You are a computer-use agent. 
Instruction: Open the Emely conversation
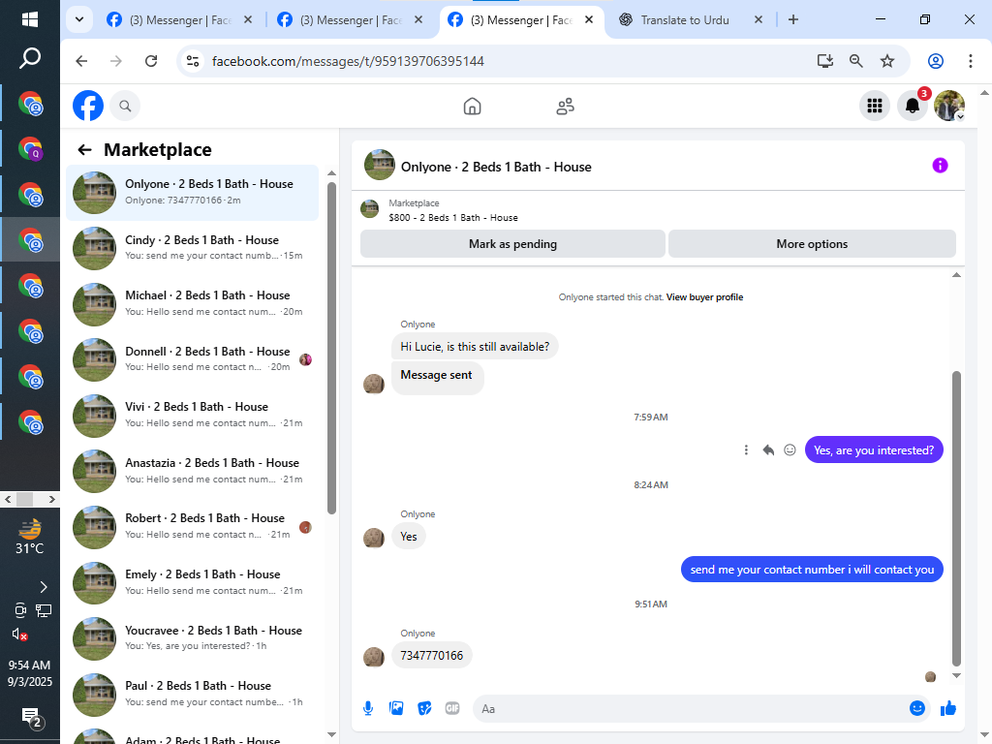(x=193, y=582)
